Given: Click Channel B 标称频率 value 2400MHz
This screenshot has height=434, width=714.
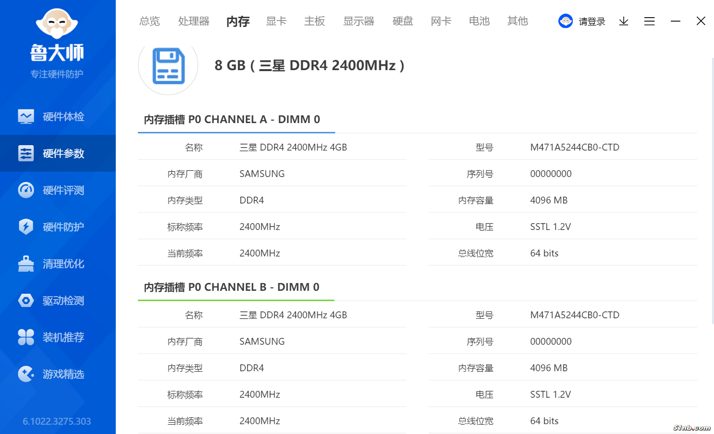Looking at the screenshot, I should coord(260,394).
